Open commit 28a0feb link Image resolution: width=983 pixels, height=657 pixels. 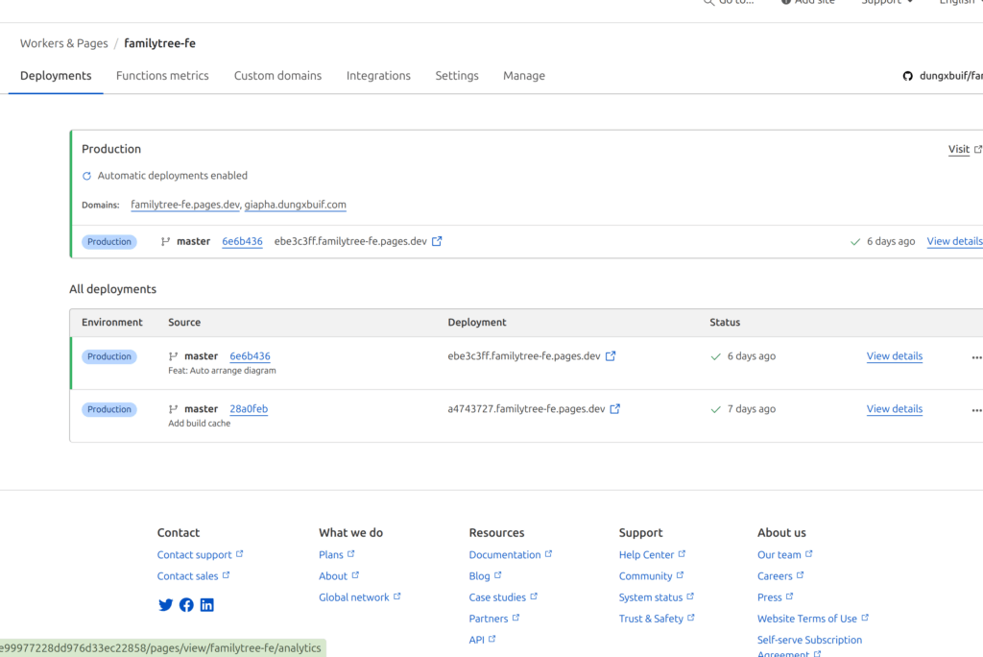click(x=249, y=409)
